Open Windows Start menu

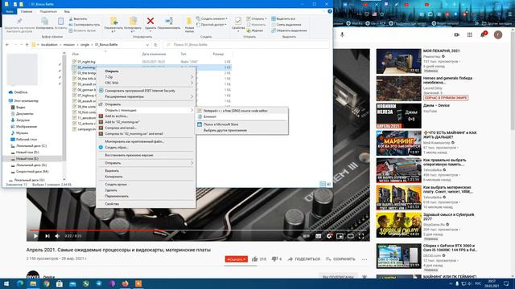tap(6, 283)
